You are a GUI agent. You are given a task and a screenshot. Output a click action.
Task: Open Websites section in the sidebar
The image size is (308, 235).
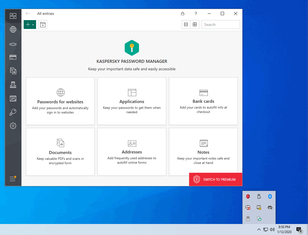pos(13,29)
